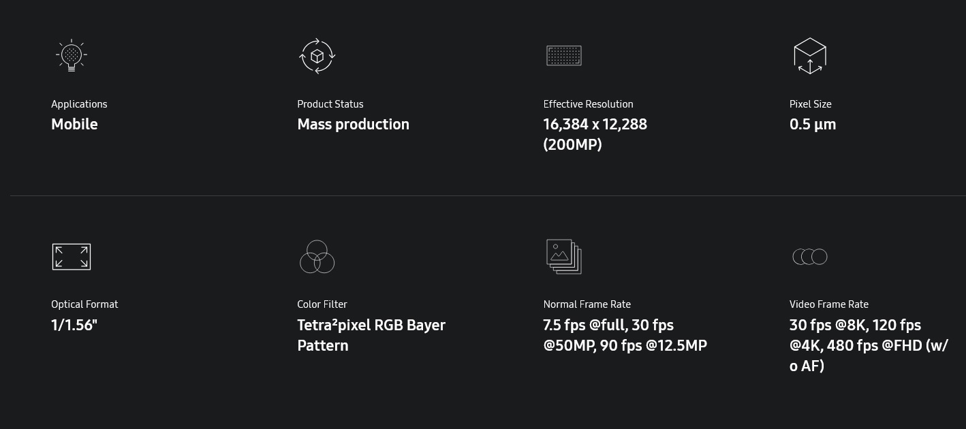The width and height of the screenshot is (966, 429).
Task: Click the Product Status cube cycle icon
Action: point(317,56)
